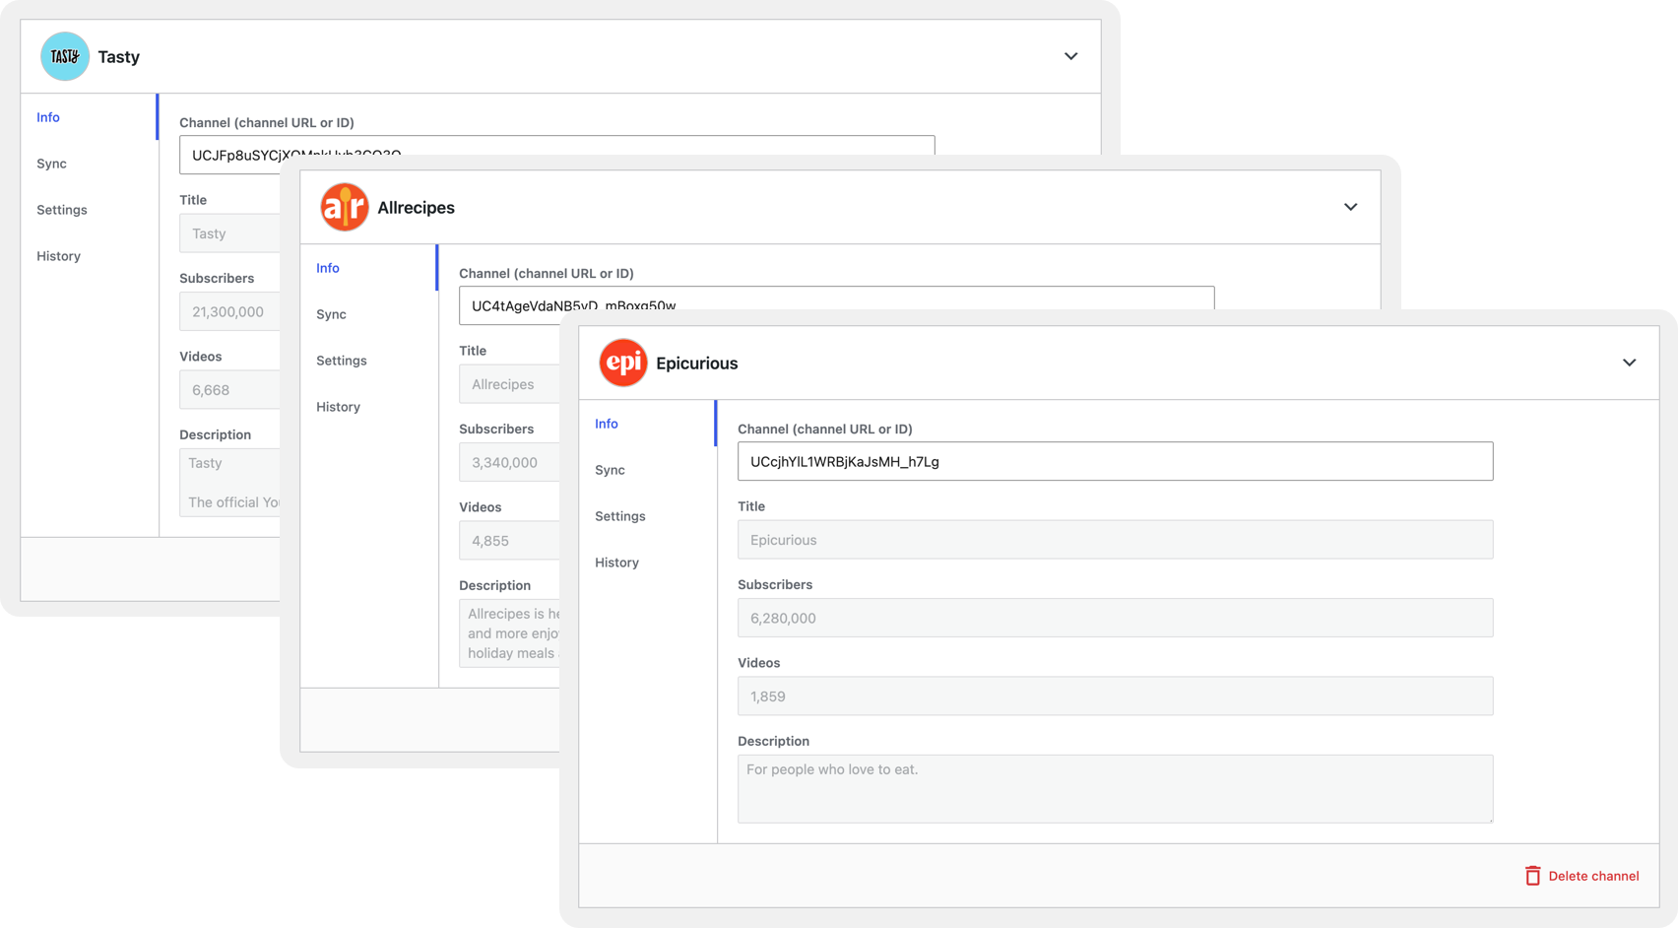Focus the Allrecipes channel ID input field
1678x928 pixels.
(836, 298)
